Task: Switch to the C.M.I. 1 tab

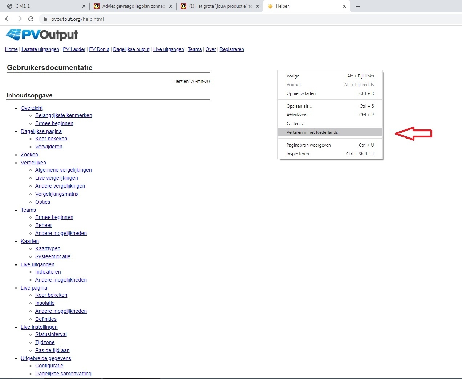Action: 45,6
